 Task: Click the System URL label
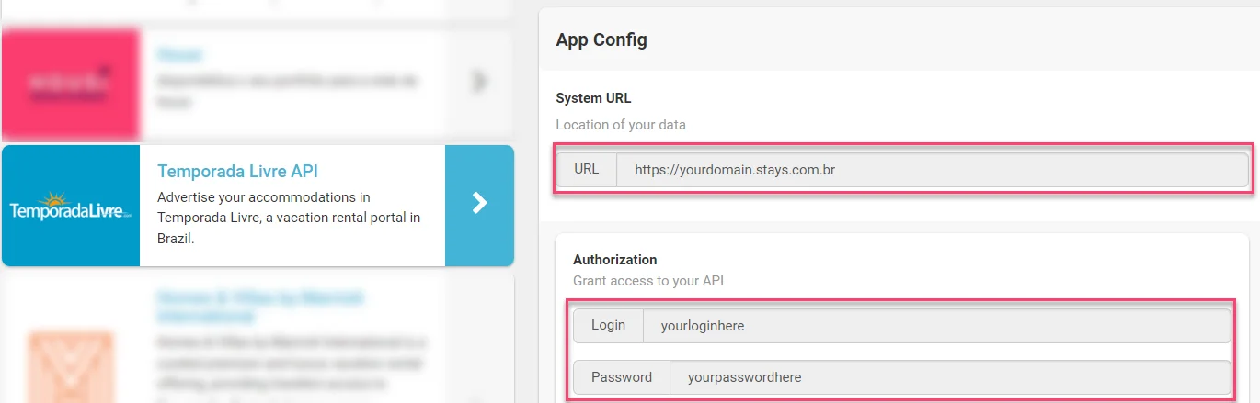click(x=593, y=98)
